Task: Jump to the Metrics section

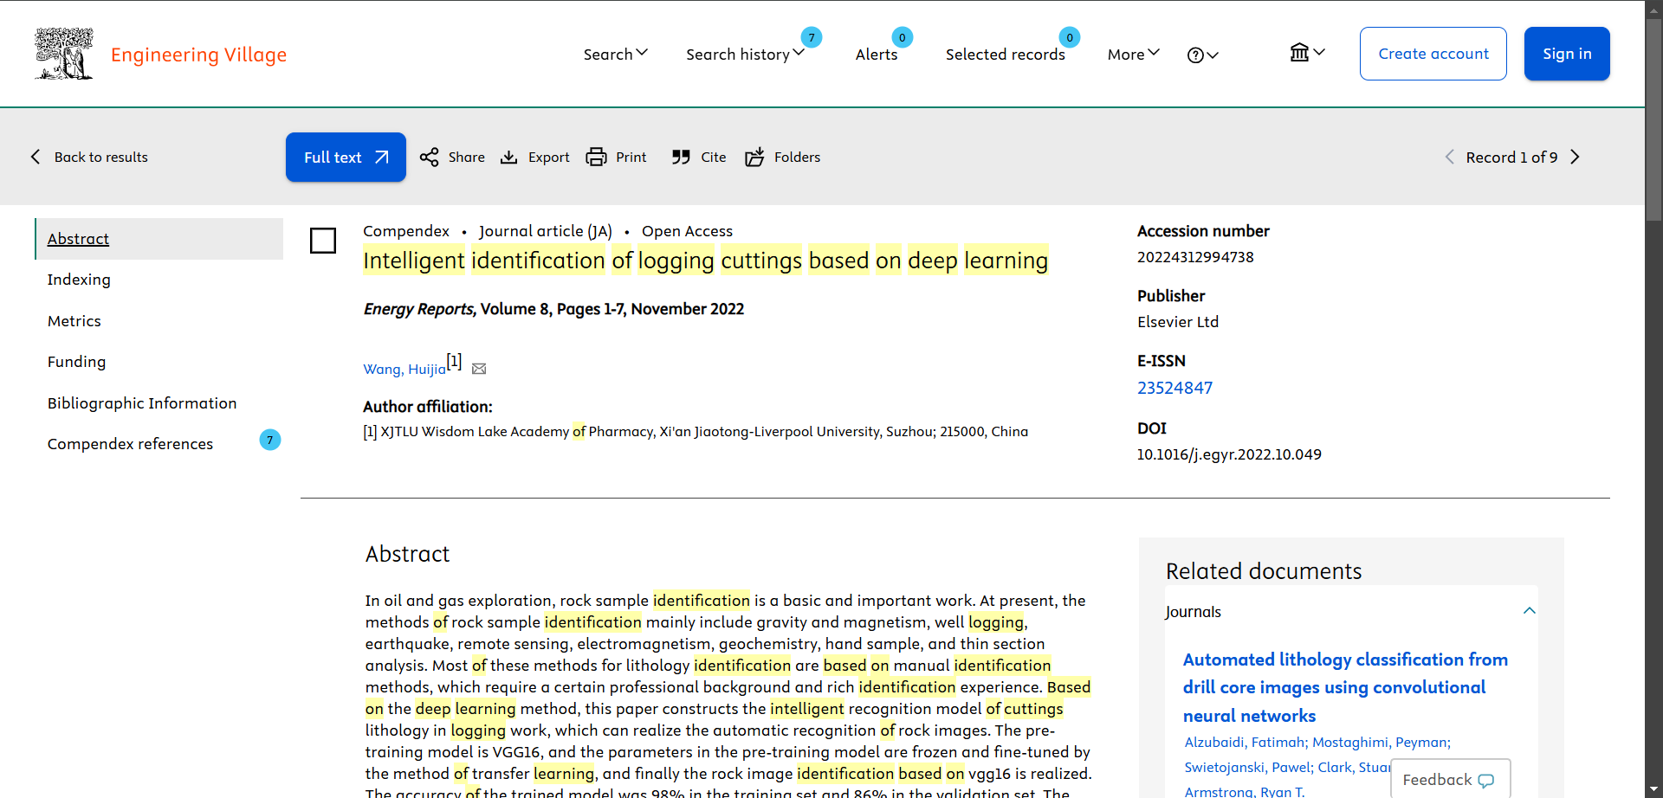Action: point(74,321)
